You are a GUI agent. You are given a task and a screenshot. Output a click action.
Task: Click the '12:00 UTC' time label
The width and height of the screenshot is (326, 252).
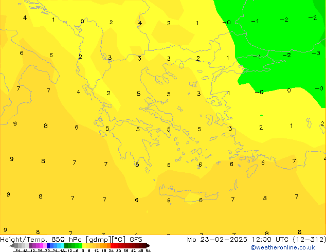coord(270,240)
